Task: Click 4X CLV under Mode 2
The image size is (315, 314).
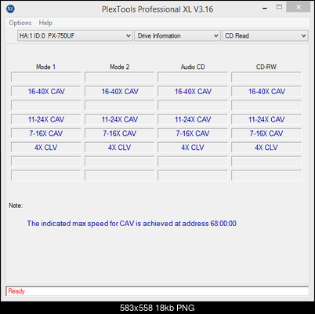Action: [x=120, y=148]
